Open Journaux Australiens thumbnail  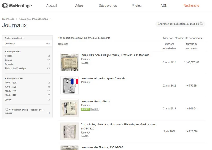point(69,108)
